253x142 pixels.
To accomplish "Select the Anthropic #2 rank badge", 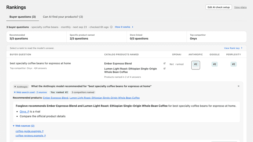I will 196,64.
